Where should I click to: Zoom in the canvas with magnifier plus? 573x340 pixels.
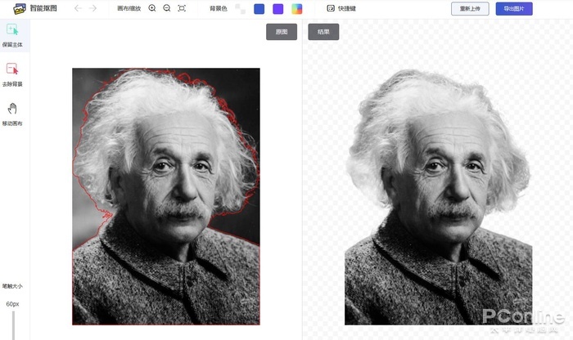[152, 9]
